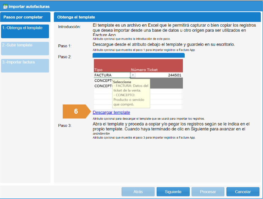Click the yellow Seleccione tooltip box
263x199 pixels.
pyautogui.click(x=131, y=93)
